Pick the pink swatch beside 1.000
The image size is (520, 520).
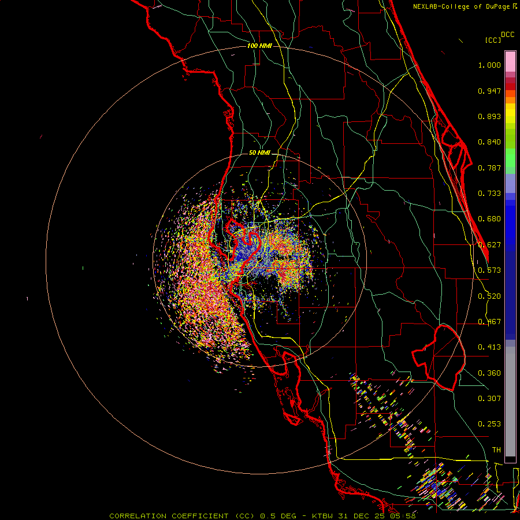510,62
